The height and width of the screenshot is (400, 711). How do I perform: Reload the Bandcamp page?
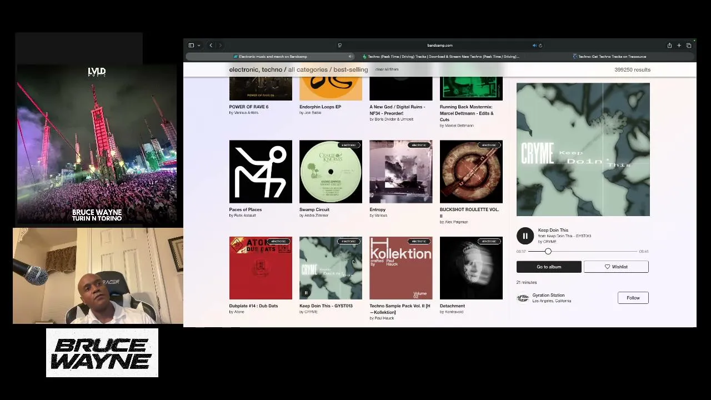point(540,46)
